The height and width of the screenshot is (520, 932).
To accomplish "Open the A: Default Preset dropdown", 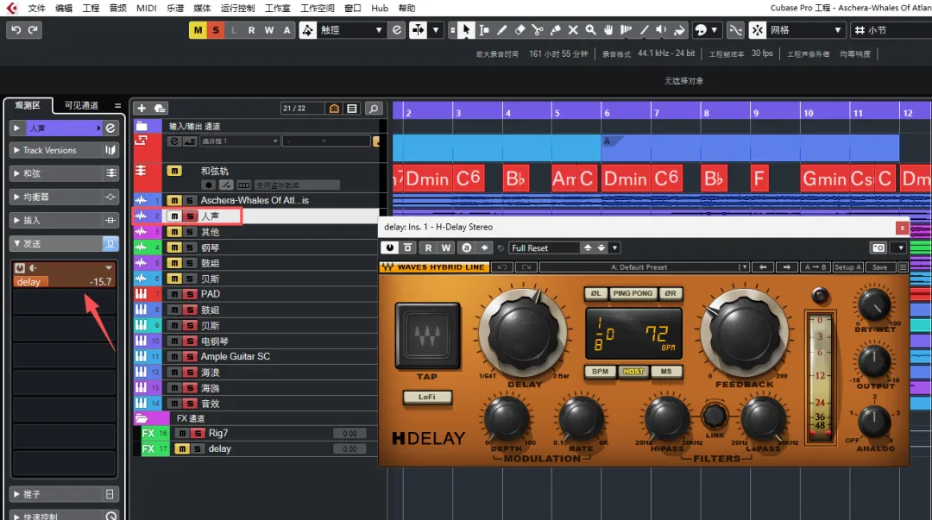I will (x=645, y=267).
